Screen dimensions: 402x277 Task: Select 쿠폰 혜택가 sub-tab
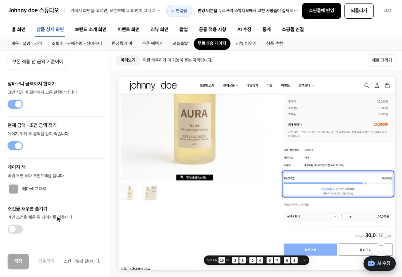152,43
